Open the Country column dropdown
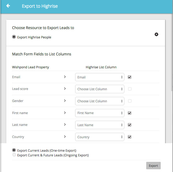 point(100,137)
